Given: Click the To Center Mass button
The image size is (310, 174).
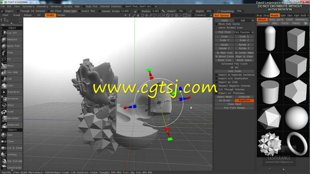Looking at the screenshot, I should click(244, 53).
